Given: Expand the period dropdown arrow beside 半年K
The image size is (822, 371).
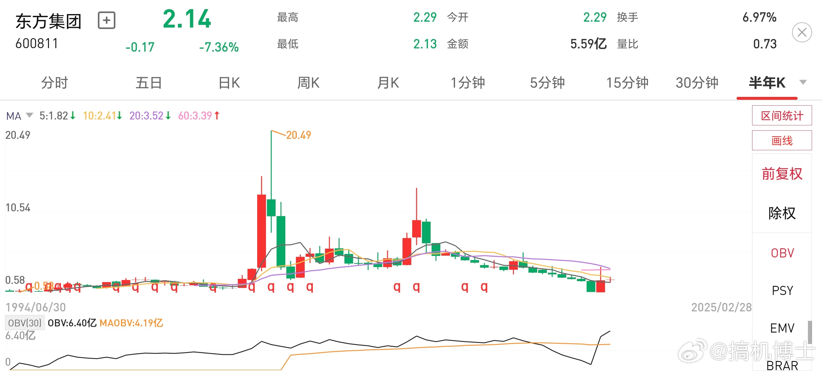Looking at the screenshot, I should 803,82.
